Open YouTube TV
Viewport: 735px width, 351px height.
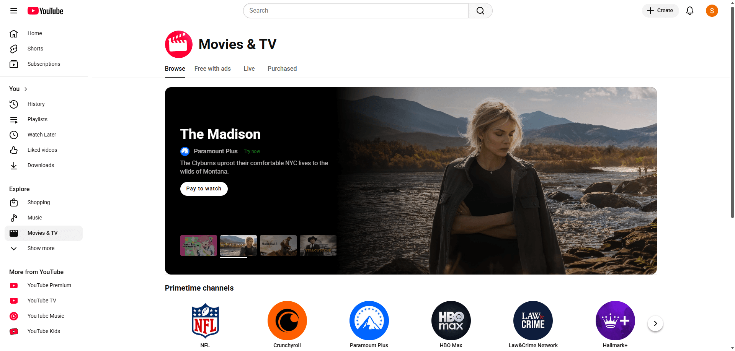(x=44, y=301)
